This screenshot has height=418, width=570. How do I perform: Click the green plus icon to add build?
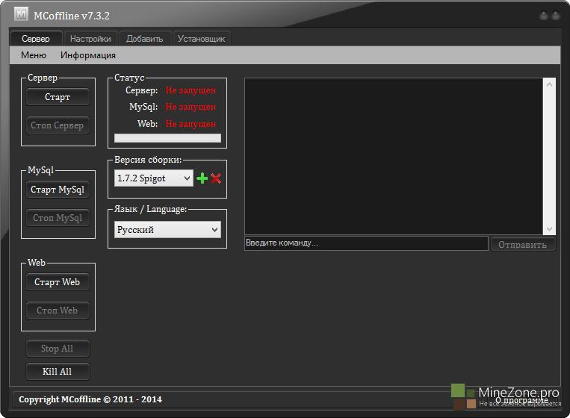202,178
